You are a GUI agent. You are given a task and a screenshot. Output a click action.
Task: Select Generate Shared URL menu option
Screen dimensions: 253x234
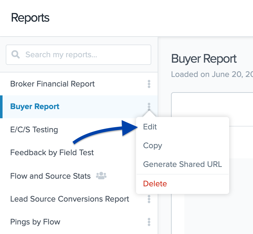coord(182,164)
